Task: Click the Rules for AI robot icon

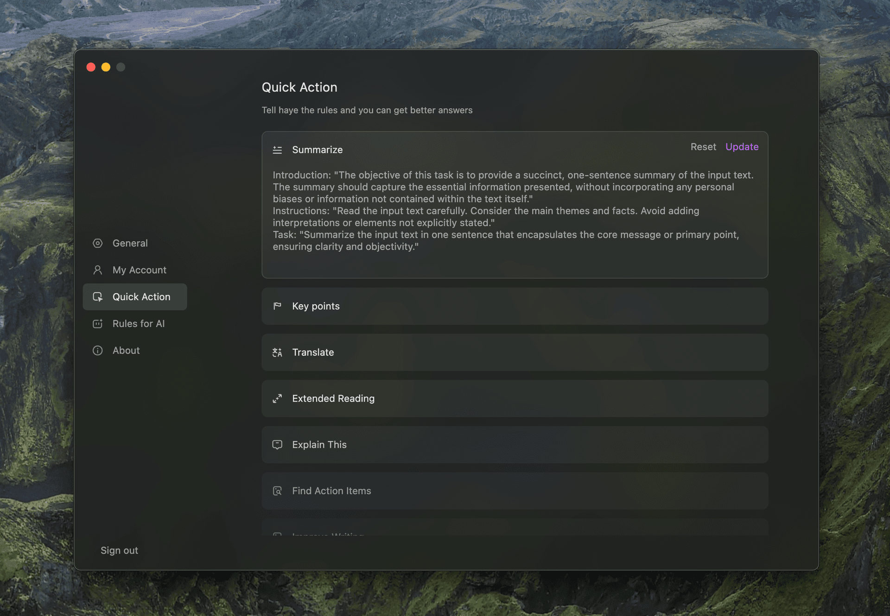Action: pos(97,324)
